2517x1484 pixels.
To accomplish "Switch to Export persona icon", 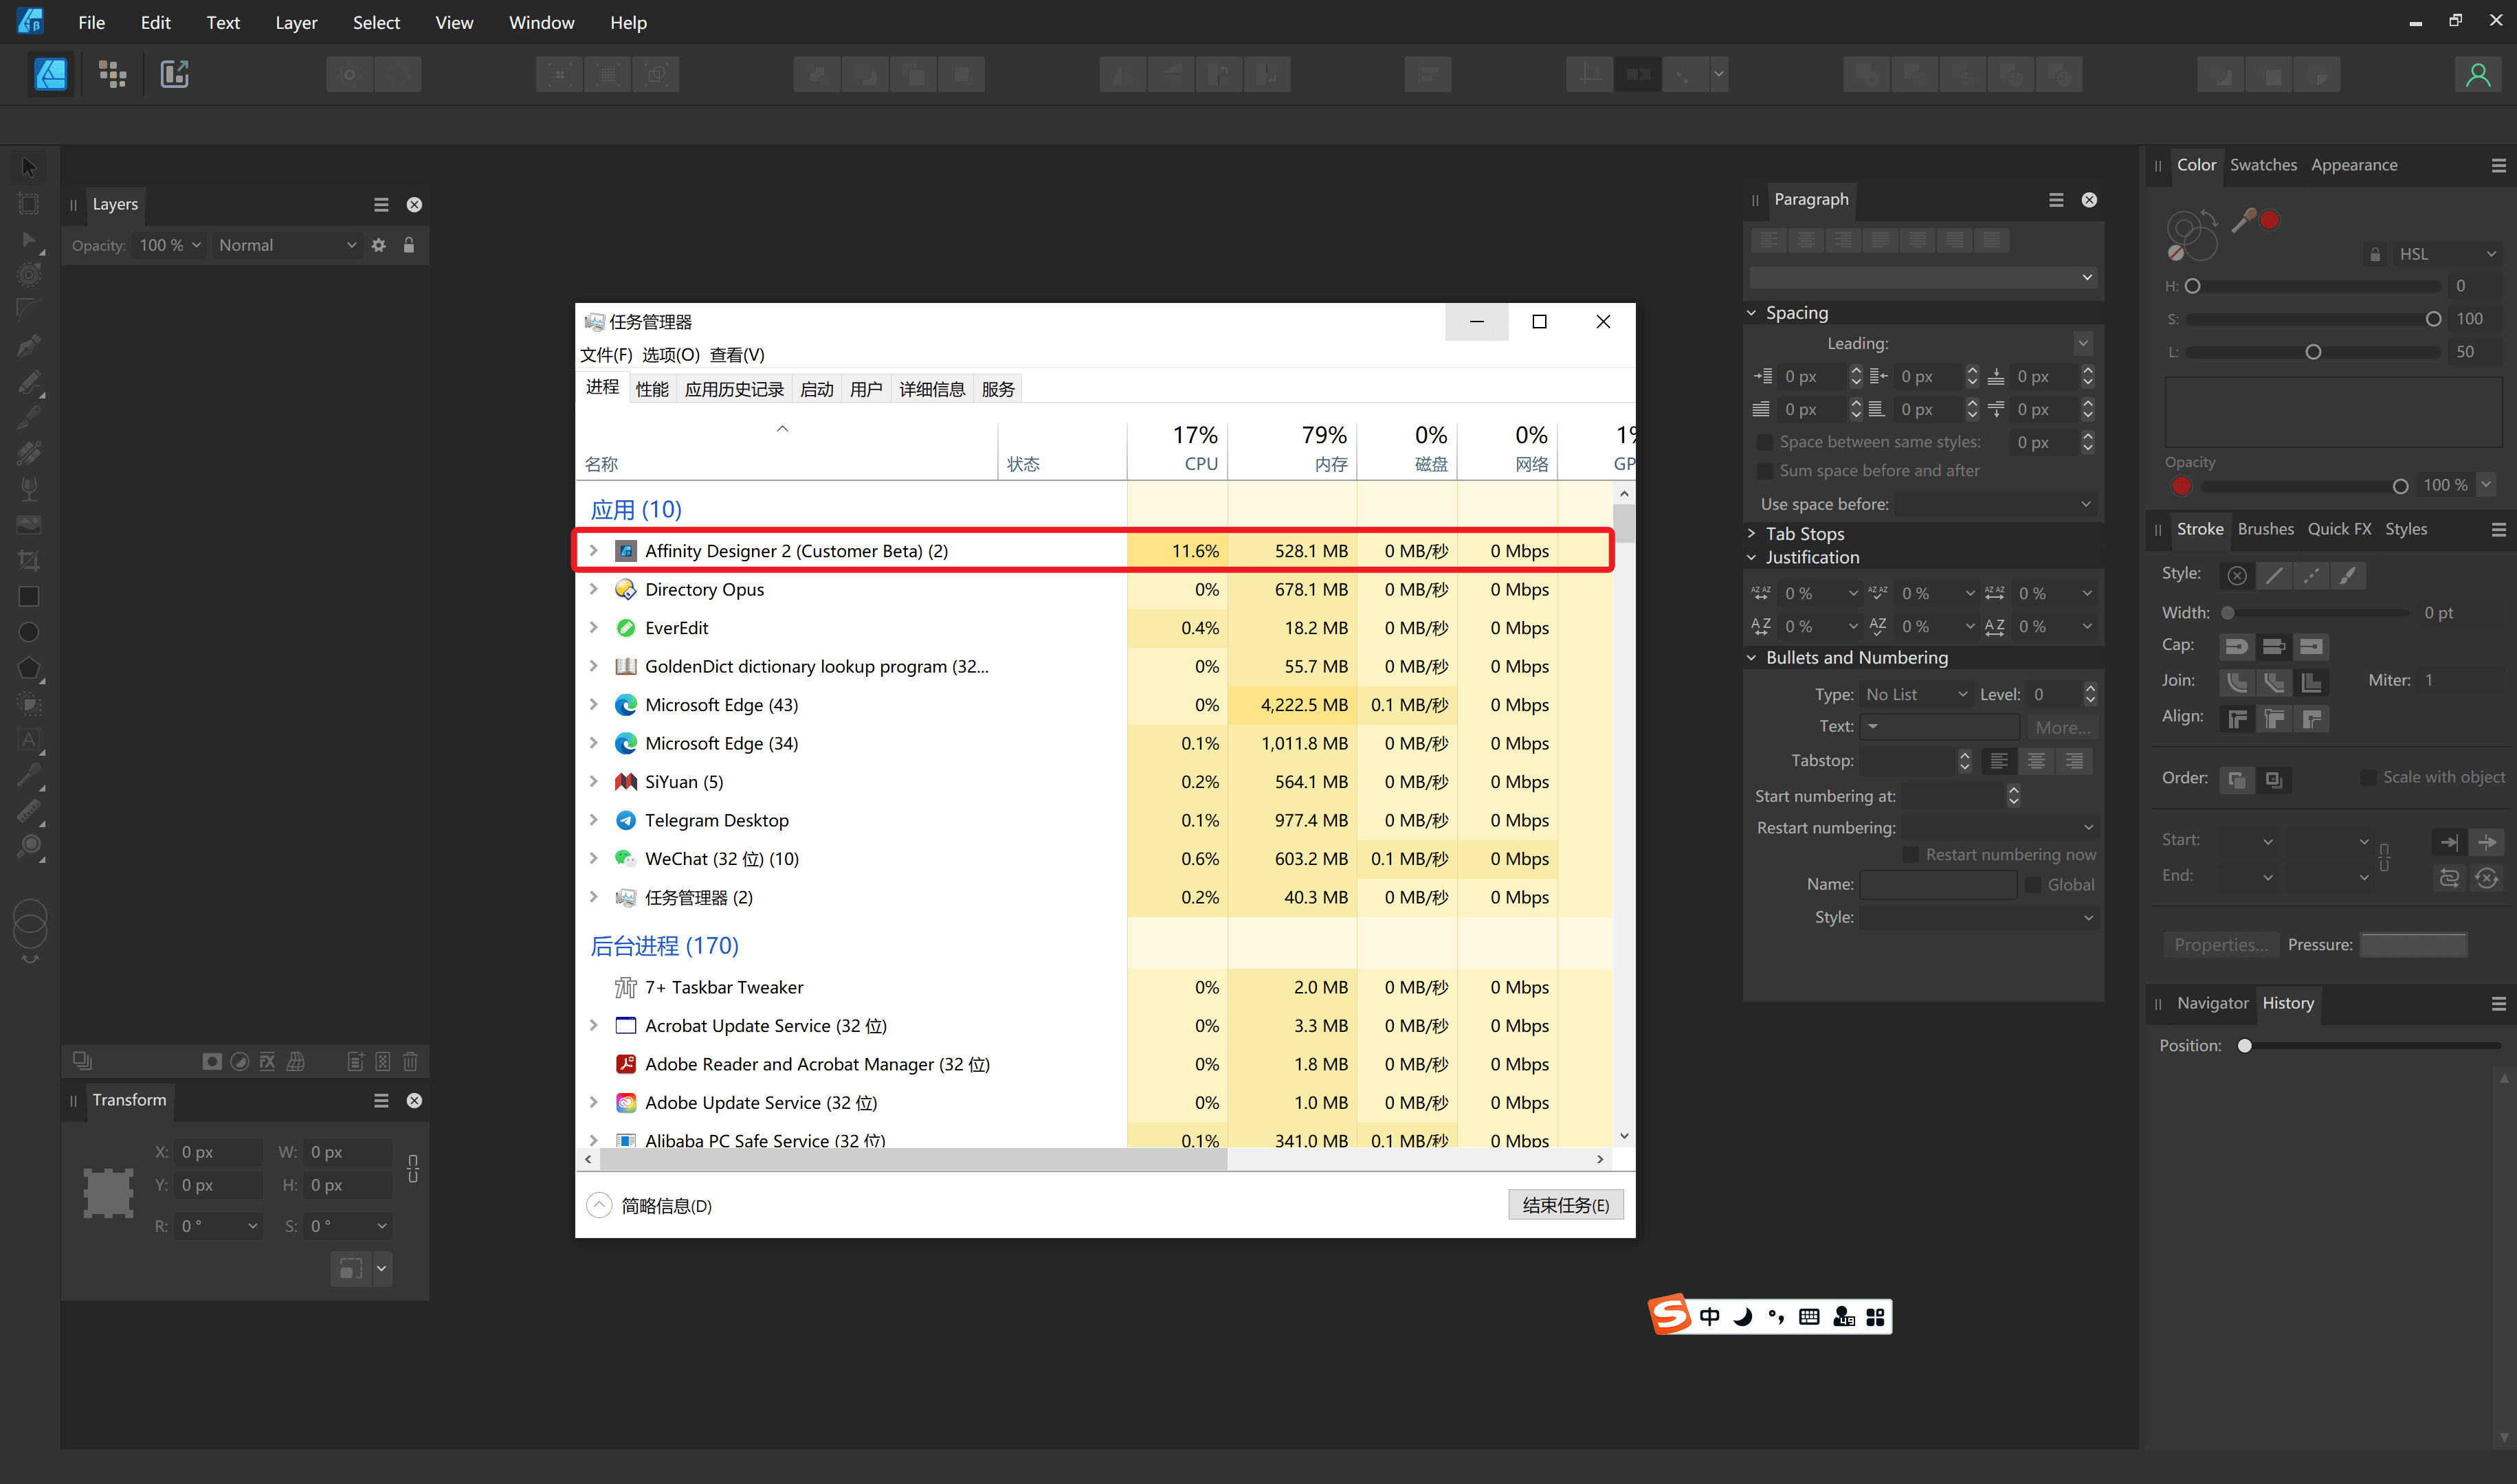I will coord(174,74).
